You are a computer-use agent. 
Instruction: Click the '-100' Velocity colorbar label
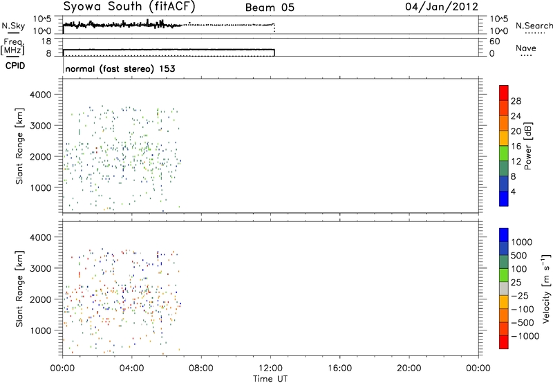(x=523, y=309)
